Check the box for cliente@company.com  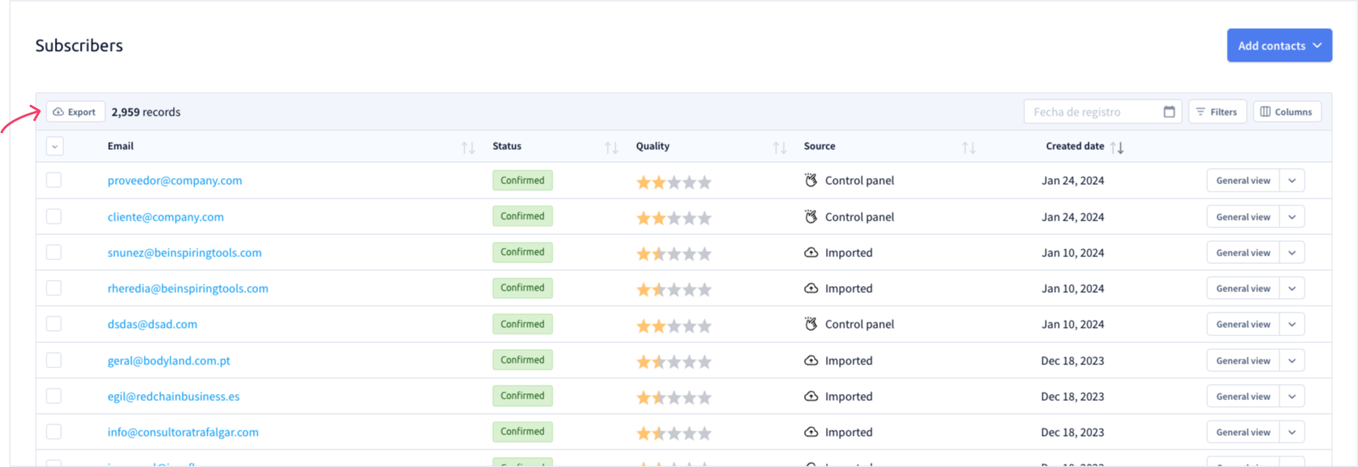pos(54,217)
